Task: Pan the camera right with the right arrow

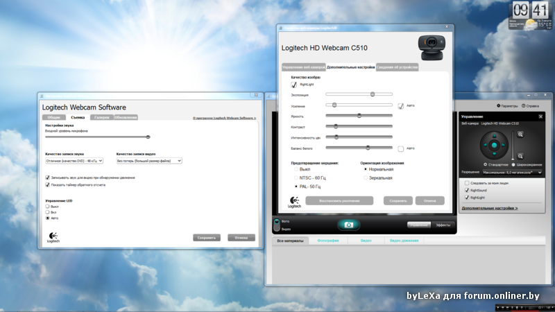Action: click(x=504, y=145)
